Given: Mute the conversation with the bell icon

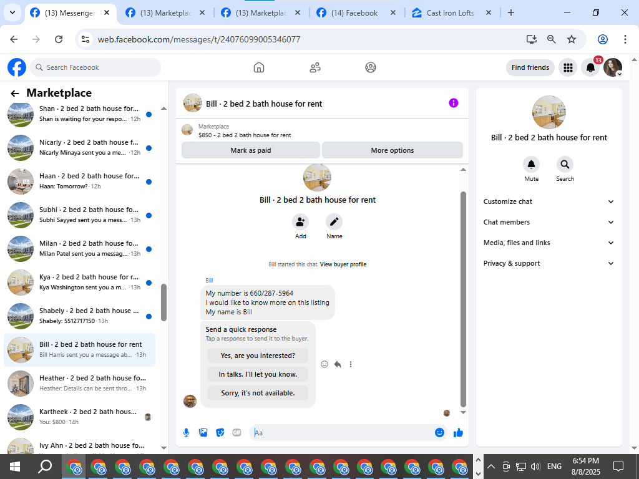Looking at the screenshot, I should [x=531, y=164].
